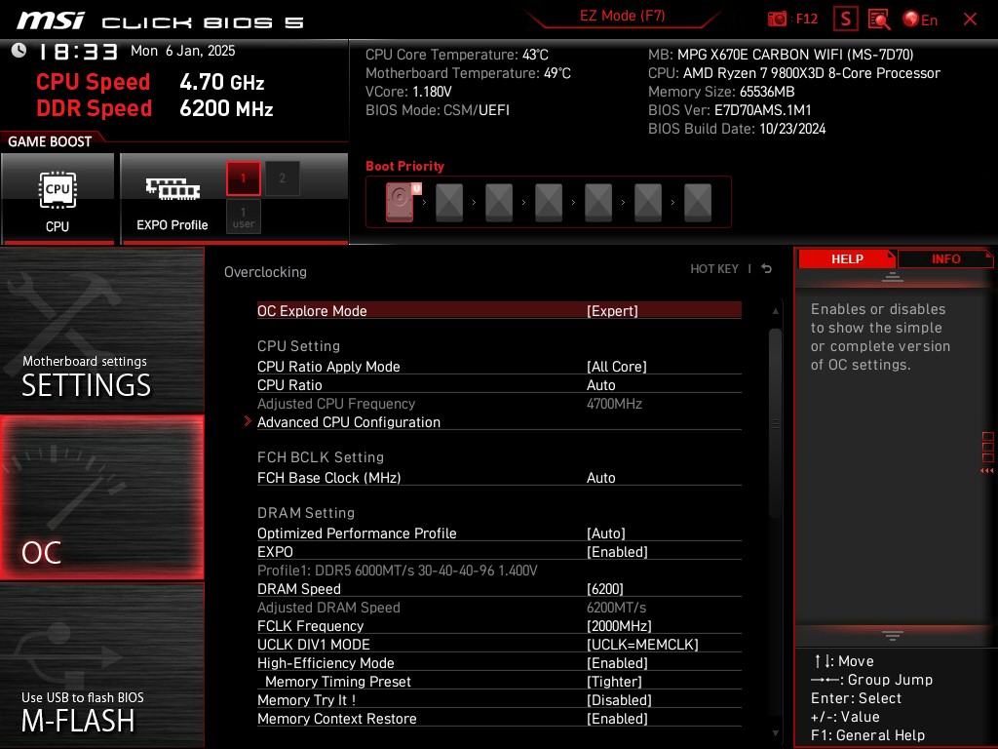The width and height of the screenshot is (998, 749).
Task: Click the Boot Priority heading
Action: [404, 166]
